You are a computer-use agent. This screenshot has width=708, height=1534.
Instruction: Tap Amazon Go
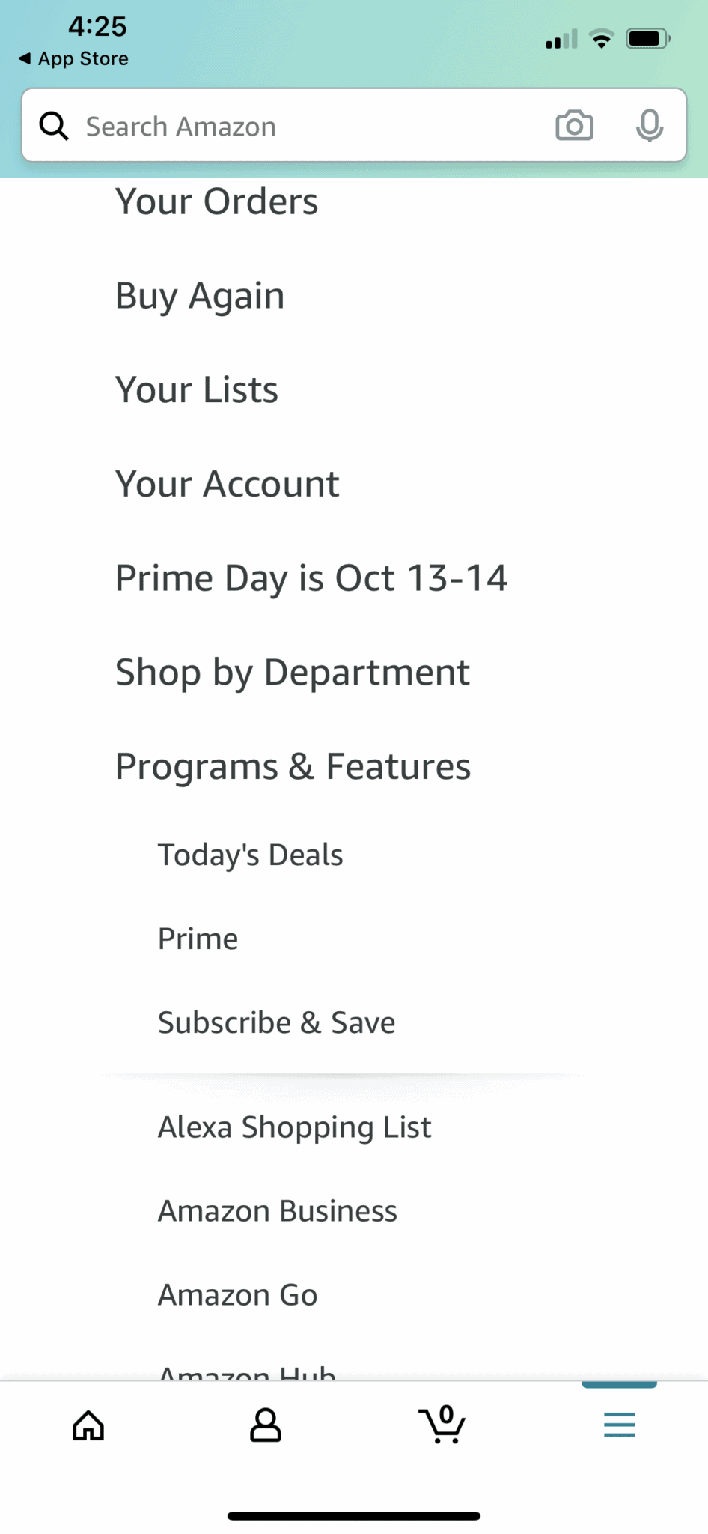pos(237,1295)
